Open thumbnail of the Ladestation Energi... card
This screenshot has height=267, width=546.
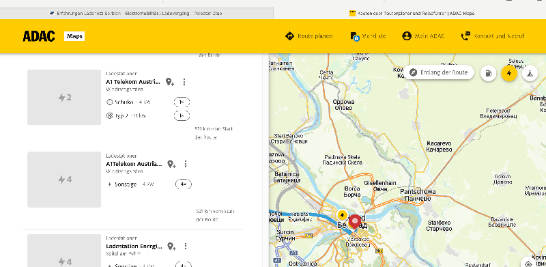click(x=64, y=251)
